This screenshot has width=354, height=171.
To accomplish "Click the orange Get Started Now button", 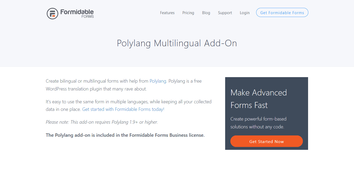I will (x=267, y=141).
